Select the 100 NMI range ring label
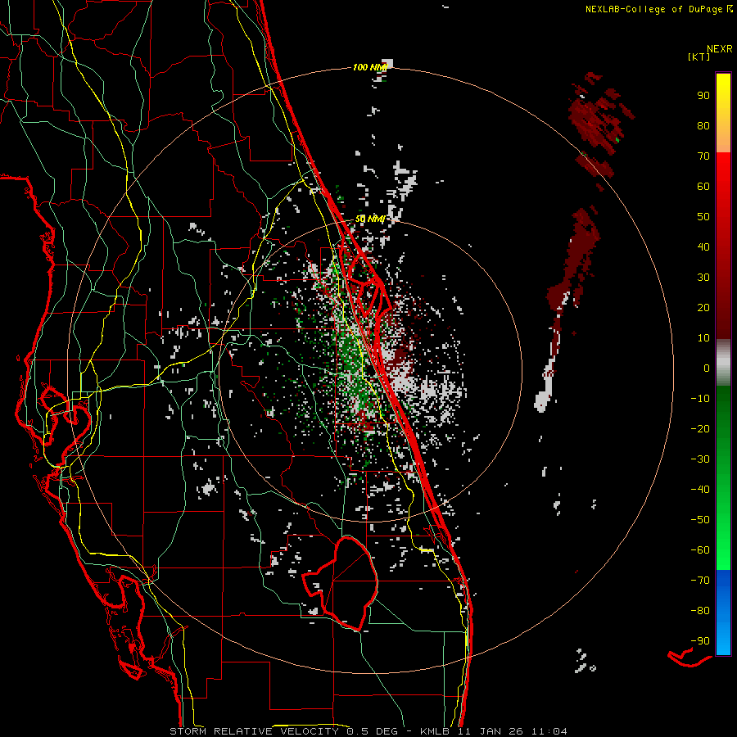 click(x=369, y=67)
